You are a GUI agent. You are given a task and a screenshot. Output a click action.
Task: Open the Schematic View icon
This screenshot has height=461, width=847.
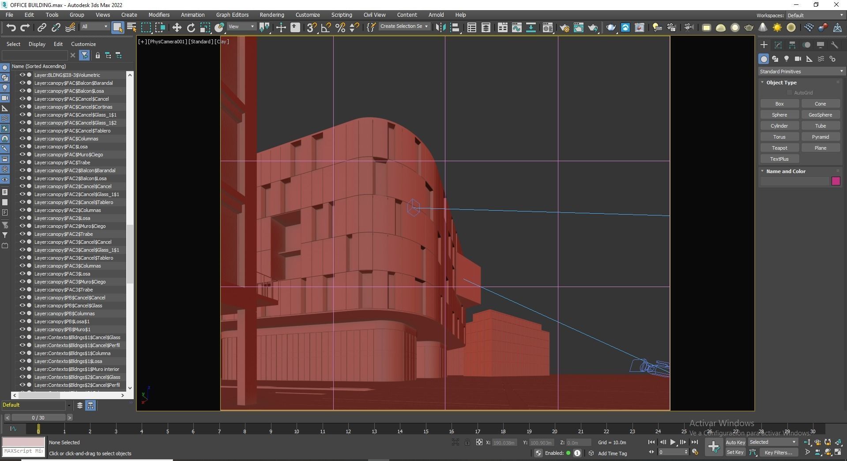point(531,27)
